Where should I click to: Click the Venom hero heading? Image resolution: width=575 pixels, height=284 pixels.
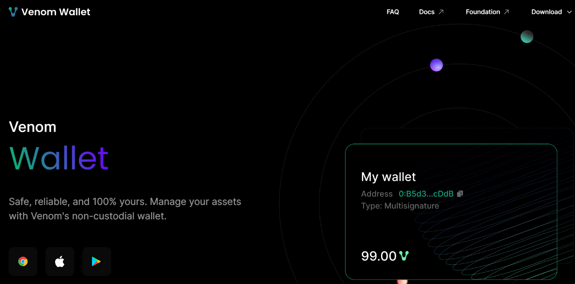33,127
